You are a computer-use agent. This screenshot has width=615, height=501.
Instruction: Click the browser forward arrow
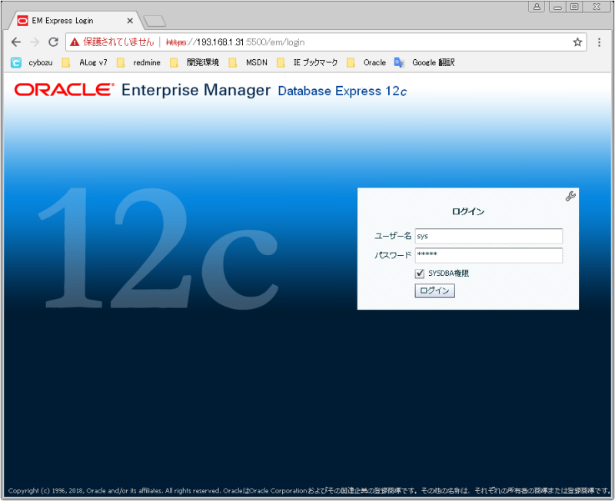[35, 42]
